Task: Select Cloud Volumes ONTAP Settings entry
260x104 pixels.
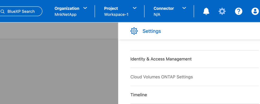Action: click(x=162, y=77)
